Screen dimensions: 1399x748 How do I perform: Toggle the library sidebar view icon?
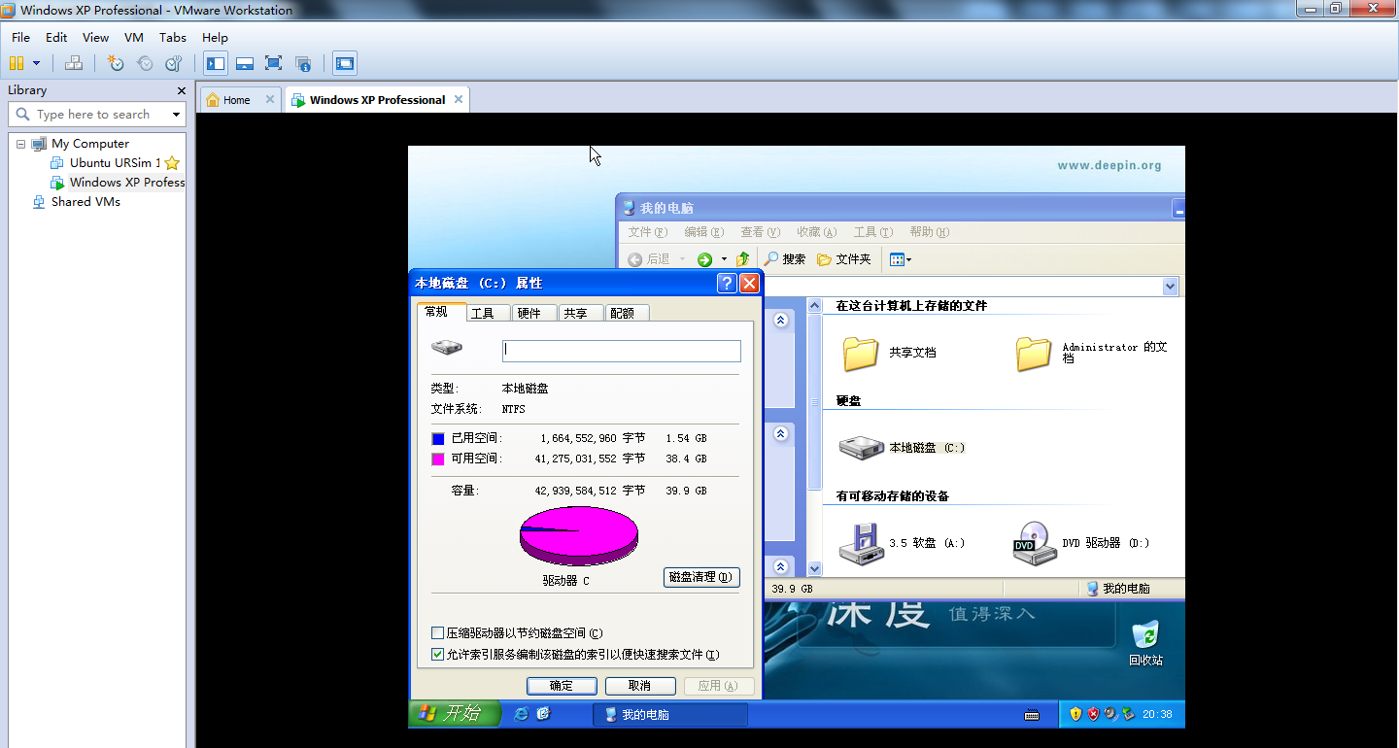coord(216,63)
